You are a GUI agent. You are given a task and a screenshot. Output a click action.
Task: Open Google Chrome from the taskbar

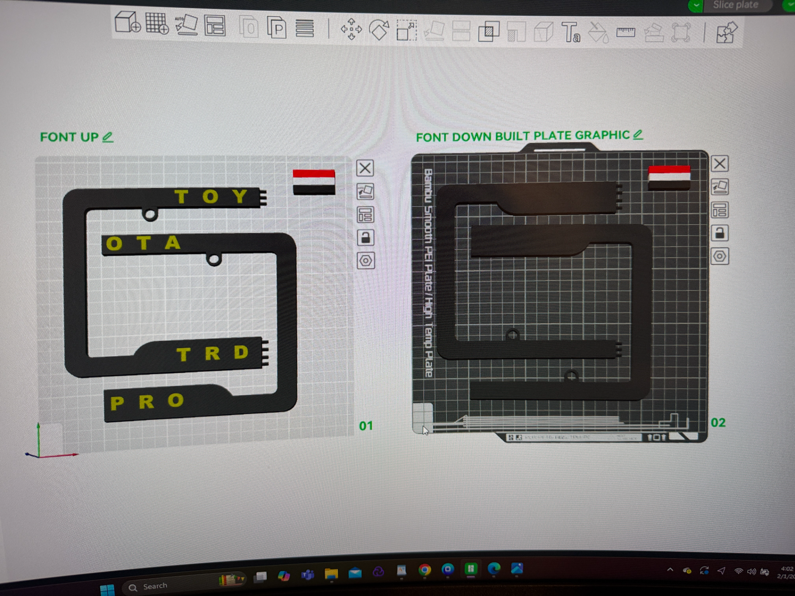[x=424, y=570]
